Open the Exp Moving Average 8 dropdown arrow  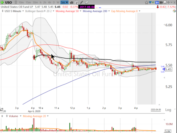pos(140,11)
